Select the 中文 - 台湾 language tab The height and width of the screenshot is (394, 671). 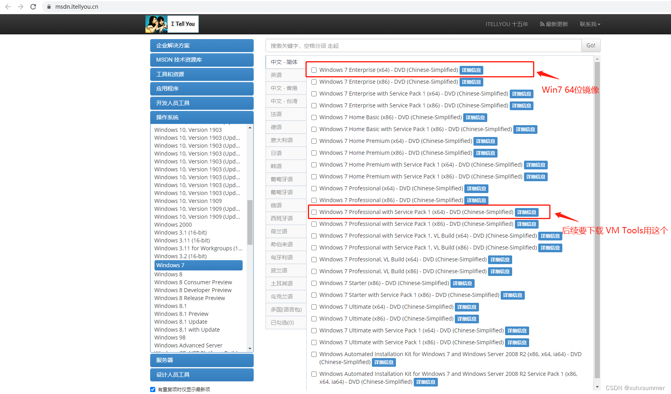tap(286, 101)
